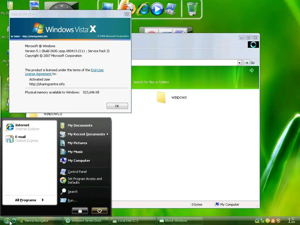Click the orange square tray icon
Image resolution: width=300 pixels, height=225 pixels.
pyautogui.click(x=273, y=221)
